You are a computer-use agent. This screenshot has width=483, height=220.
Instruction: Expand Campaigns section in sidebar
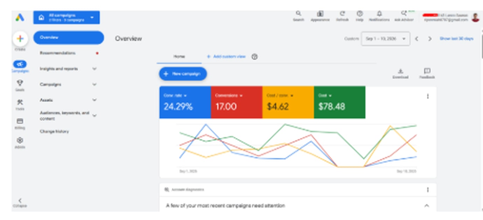coord(94,84)
